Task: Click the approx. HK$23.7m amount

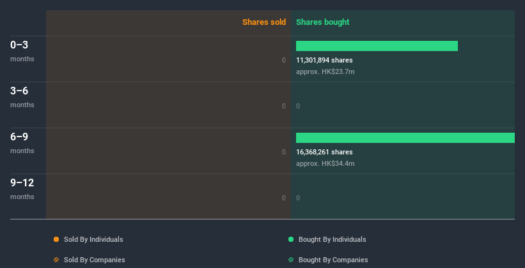Action: click(325, 71)
